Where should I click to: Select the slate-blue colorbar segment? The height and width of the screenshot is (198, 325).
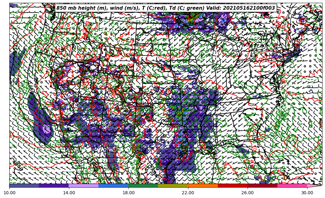click(24, 185)
